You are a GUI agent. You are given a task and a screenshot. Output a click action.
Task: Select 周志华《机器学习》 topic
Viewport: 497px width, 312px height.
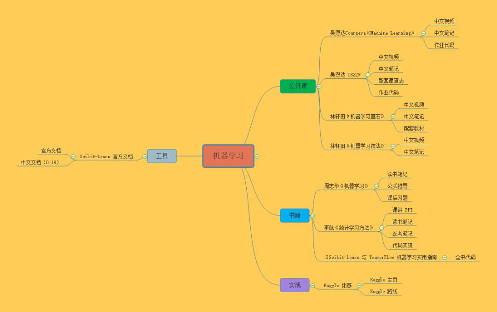[x=346, y=186]
